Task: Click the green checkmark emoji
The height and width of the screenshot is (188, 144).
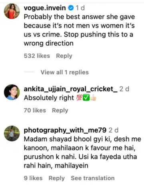Action: coord(86,98)
